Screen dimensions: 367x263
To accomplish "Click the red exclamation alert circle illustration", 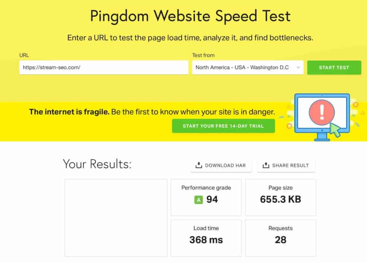I will 322,112.
